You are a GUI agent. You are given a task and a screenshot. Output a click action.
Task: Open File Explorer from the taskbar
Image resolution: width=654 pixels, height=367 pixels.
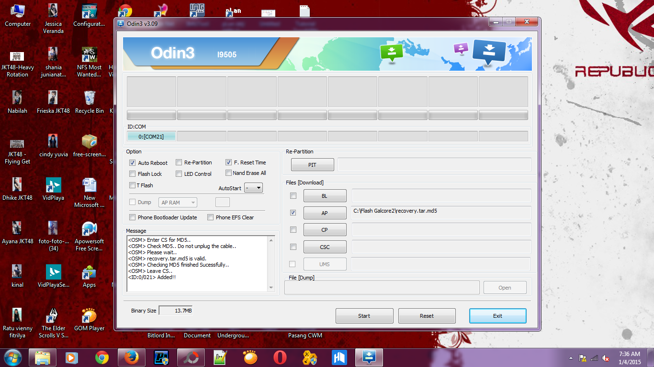43,357
